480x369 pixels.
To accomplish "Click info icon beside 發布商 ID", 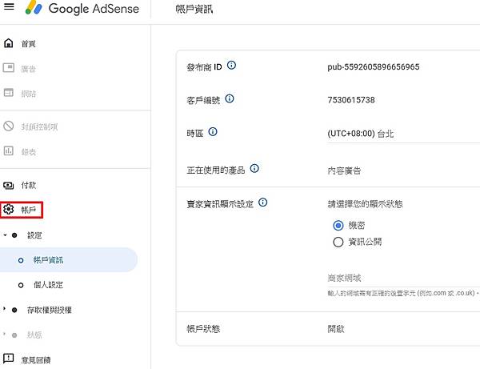I will [231, 66].
